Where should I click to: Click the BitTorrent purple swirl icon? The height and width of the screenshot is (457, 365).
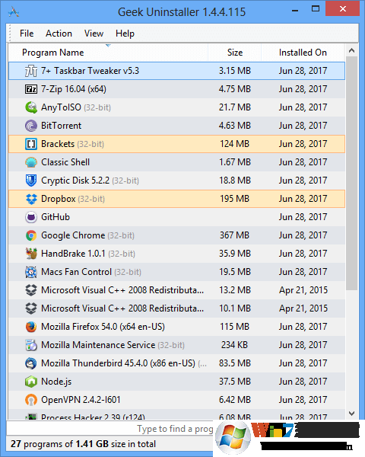click(31, 126)
